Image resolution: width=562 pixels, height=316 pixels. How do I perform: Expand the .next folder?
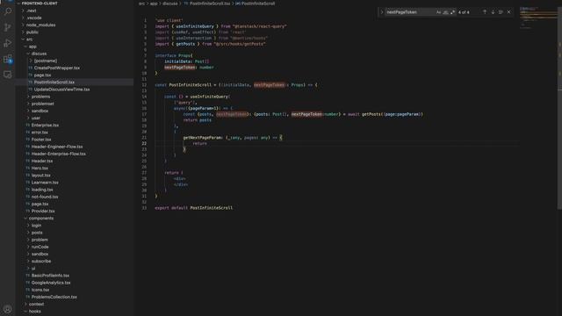tap(32, 11)
